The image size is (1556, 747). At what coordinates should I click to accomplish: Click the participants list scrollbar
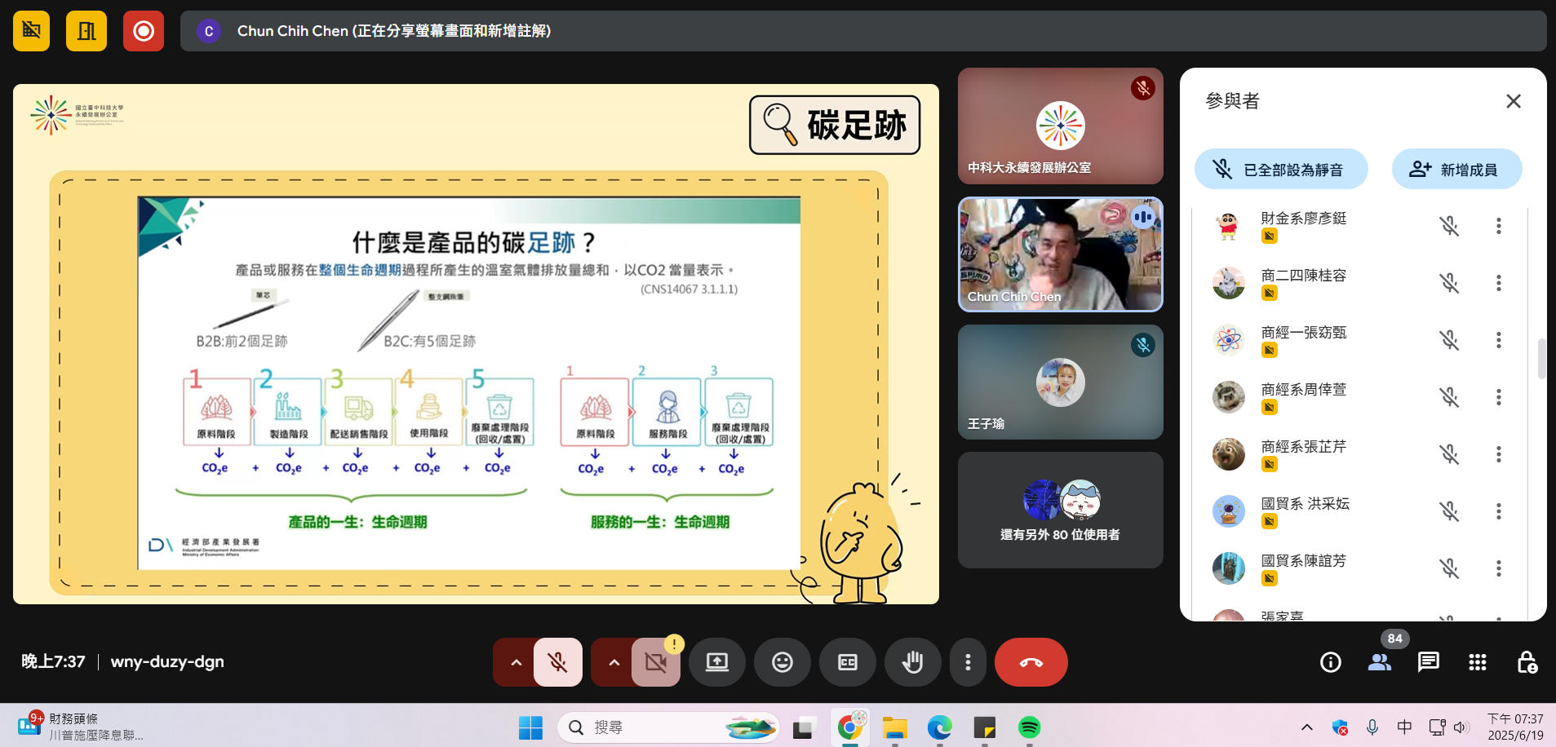(1541, 359)
